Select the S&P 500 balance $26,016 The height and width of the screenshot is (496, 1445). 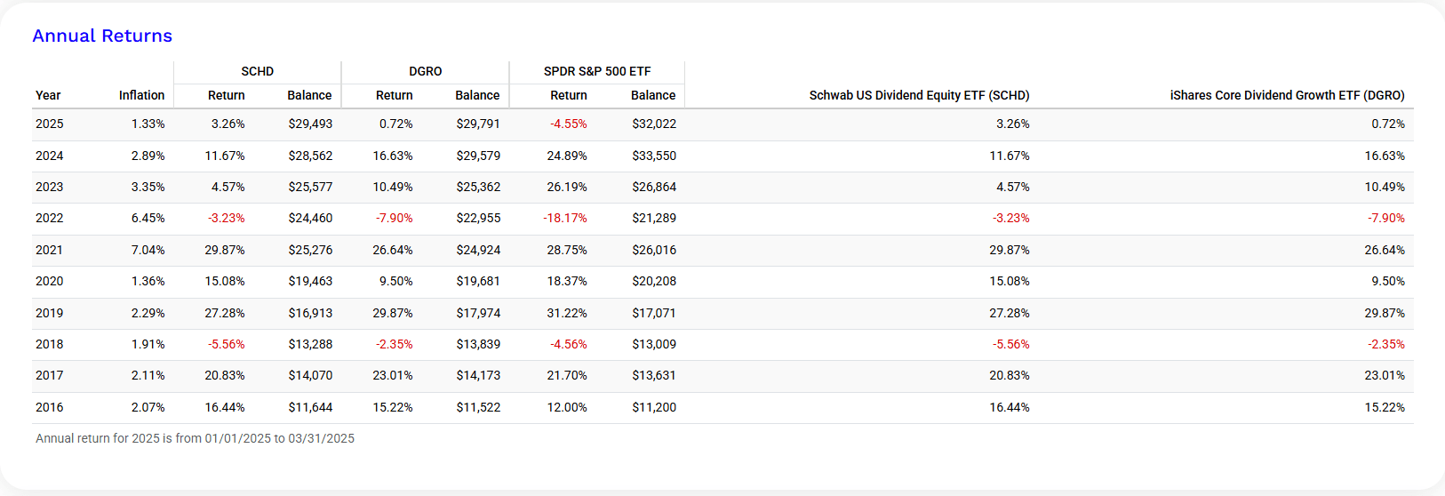[x=654, y=250]
